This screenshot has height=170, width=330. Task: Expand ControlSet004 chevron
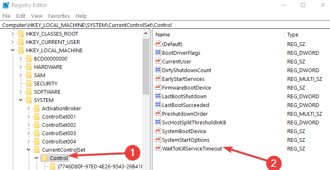pyautogui.click(x=28, y=142)
